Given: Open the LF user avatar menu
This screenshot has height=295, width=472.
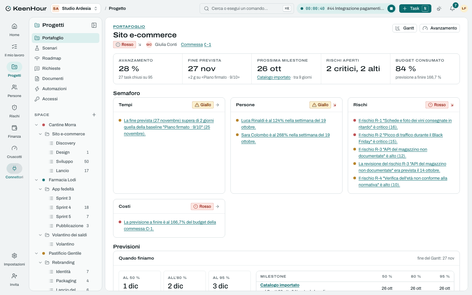Looking at the screenshot, I should (x=464, y=9).
